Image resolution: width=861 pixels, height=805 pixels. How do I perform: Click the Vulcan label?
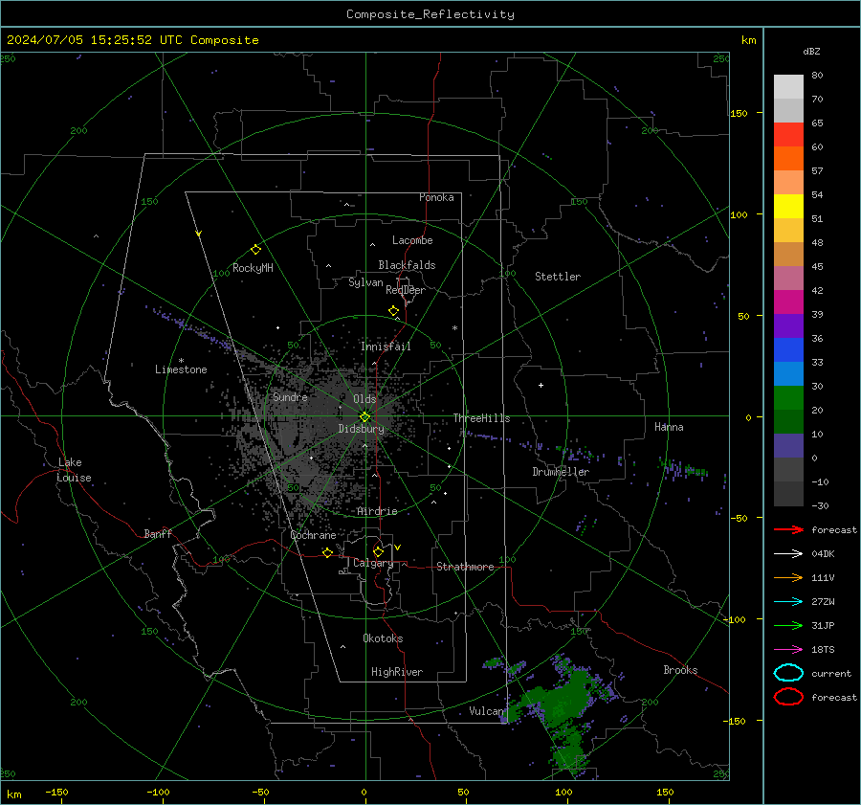[x=486, y=711]
